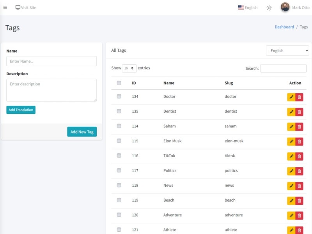Check the select-all checkbox in table header

[x=119, y=83]
